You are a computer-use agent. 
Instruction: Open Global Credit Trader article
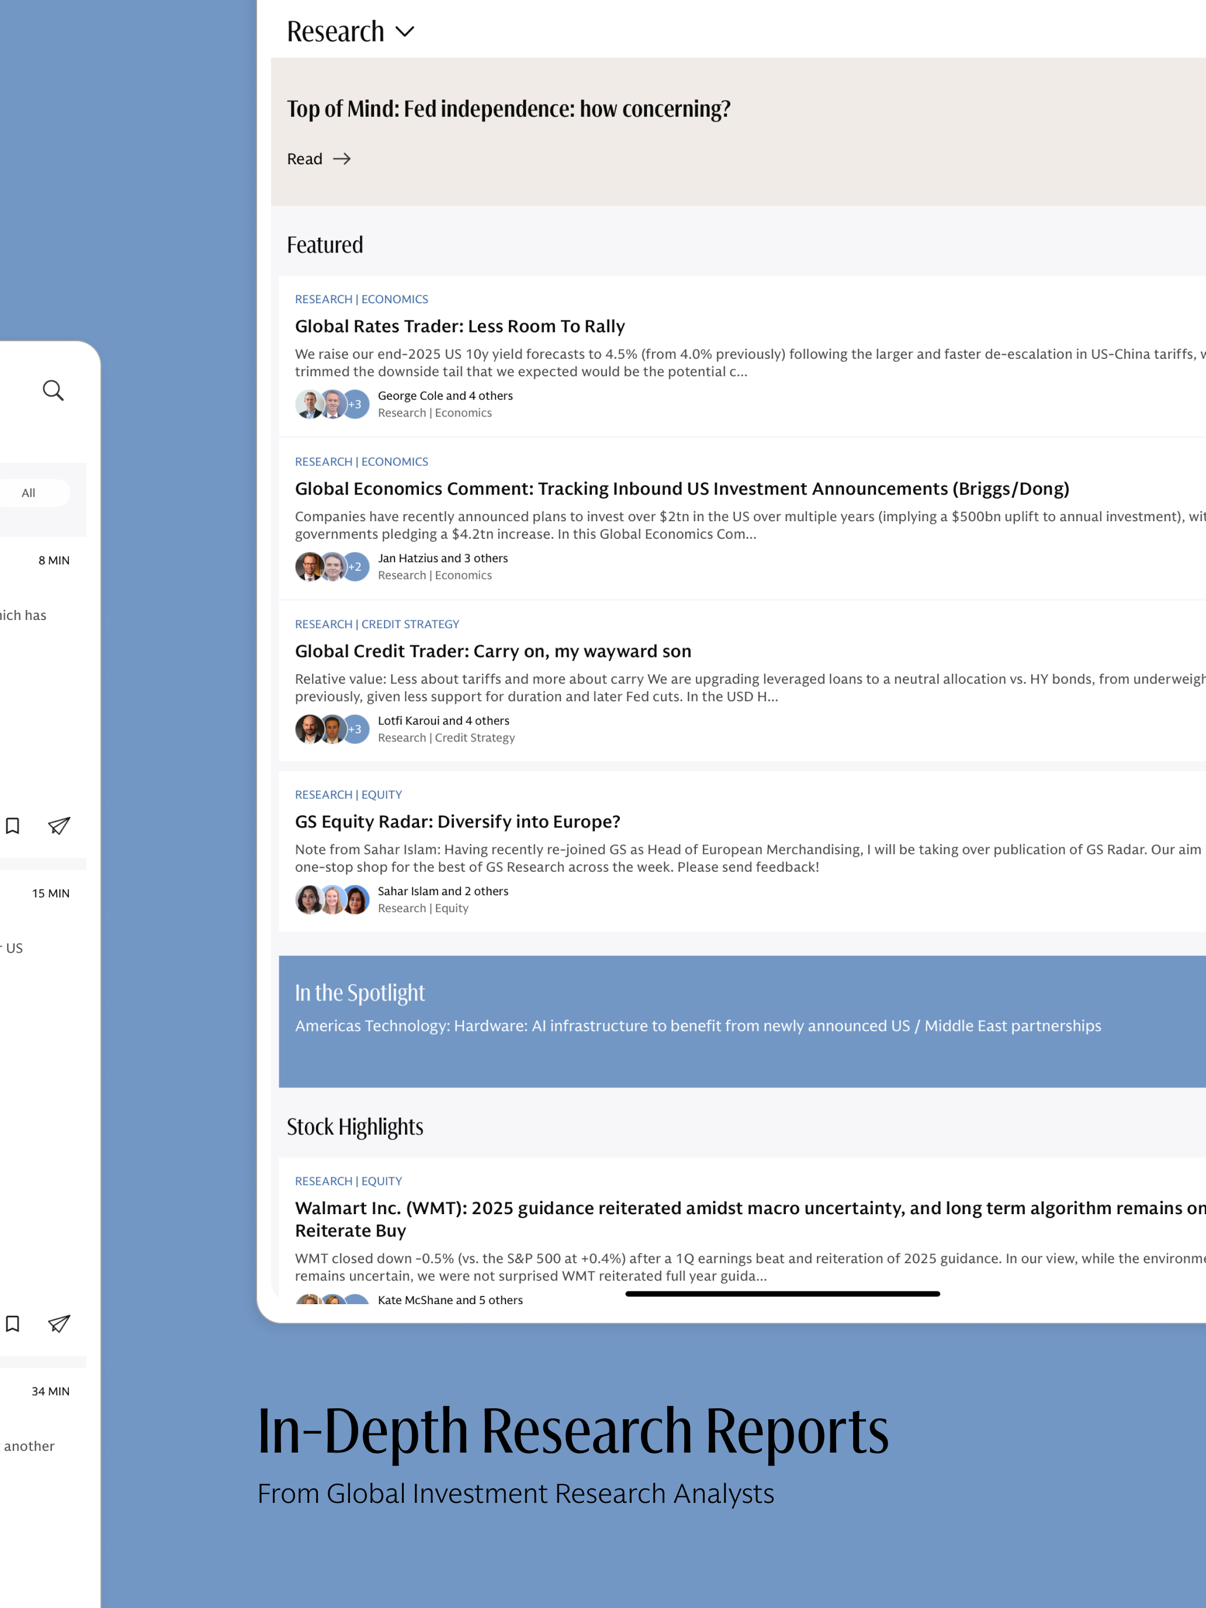(493, 651)
